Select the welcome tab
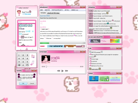 coord(43,13)
